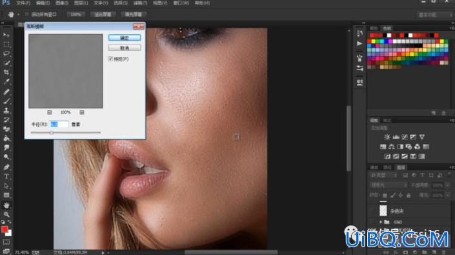
Task: Select the Horizontal Type tool
Action: click(6, 176)
